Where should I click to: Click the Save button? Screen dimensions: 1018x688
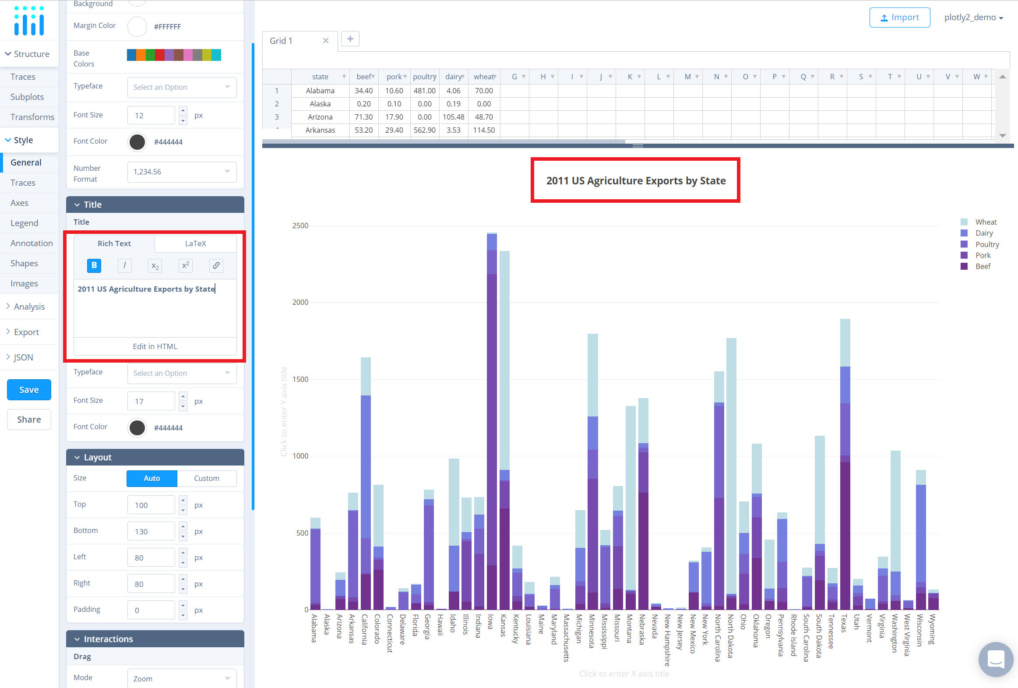point(29,390)
